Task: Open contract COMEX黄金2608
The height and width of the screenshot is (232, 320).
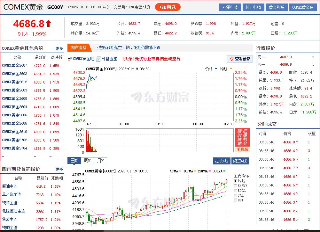Action: [x=14, y=98]
